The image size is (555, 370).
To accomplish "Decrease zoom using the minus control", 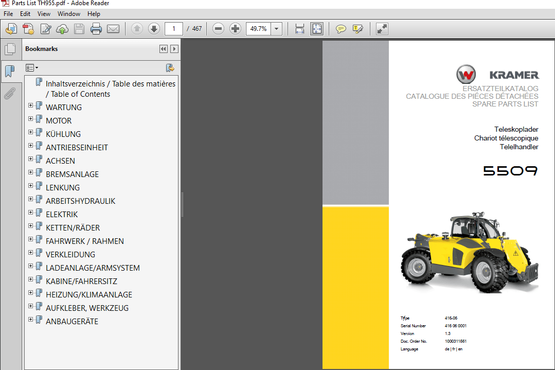I will (x=218, y=29).
